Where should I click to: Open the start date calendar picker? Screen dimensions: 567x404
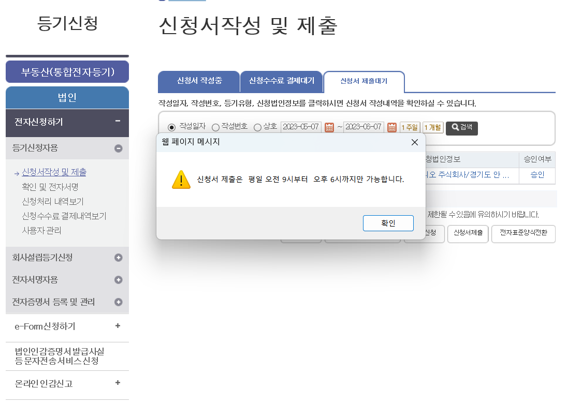coord(330,126)
